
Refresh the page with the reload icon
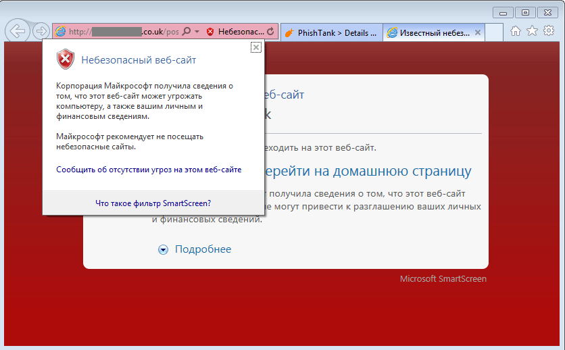pos(271,32)
